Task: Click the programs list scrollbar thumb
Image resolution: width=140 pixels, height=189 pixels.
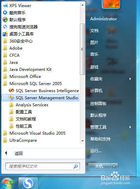Action: [x=83, y=49]
